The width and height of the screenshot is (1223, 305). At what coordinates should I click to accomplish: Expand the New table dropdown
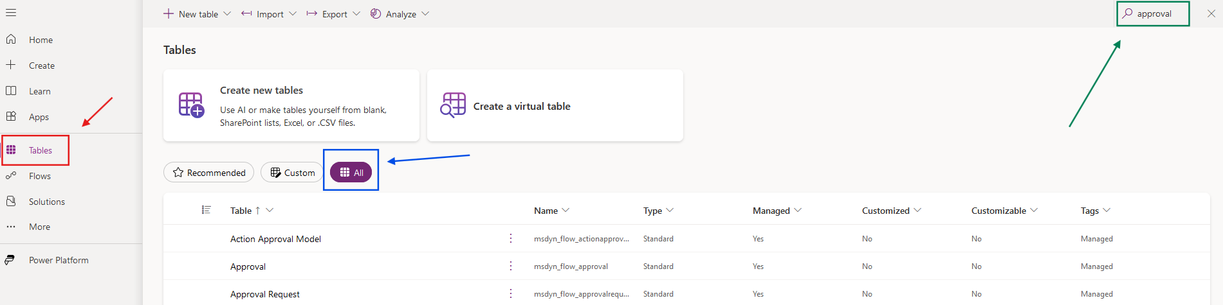point(227,13)
